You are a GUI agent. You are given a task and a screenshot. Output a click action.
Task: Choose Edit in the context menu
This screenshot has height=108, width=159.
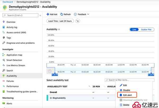point(125,85)
